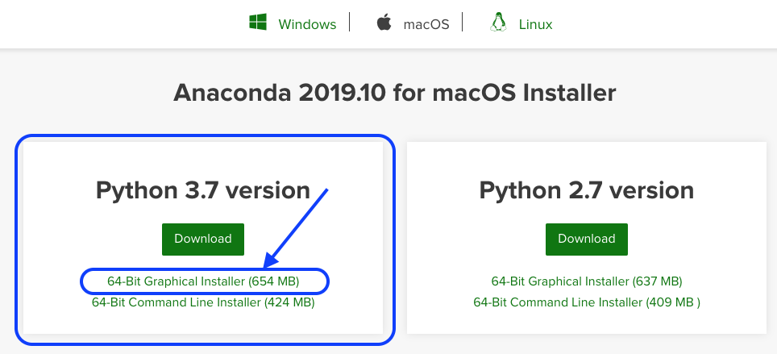Click the Python 2.7 version heading
Image resolution: width=777 pixels, height=354 pixels.
(587, 190)
